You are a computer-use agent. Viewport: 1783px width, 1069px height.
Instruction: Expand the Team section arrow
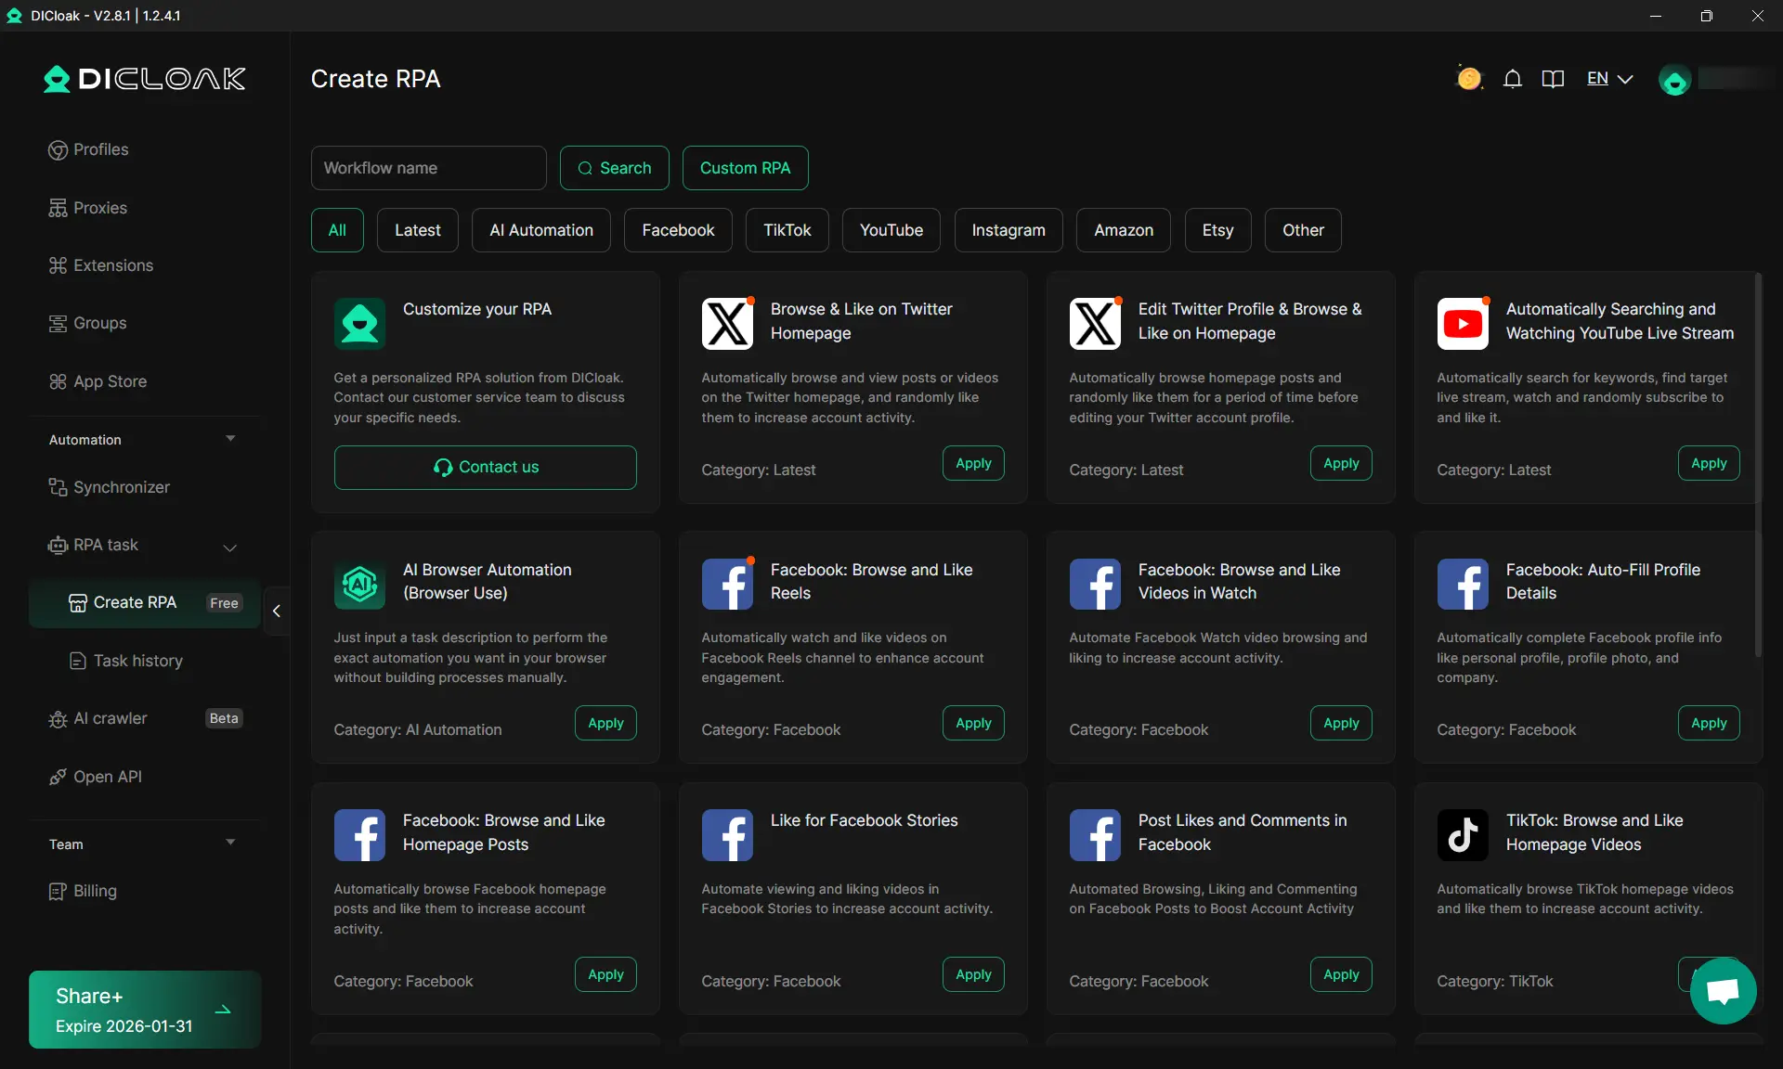click(230, 843)
